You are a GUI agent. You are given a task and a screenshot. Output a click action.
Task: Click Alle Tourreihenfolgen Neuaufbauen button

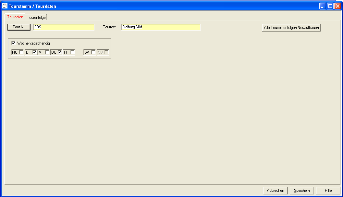click(291, 28)
